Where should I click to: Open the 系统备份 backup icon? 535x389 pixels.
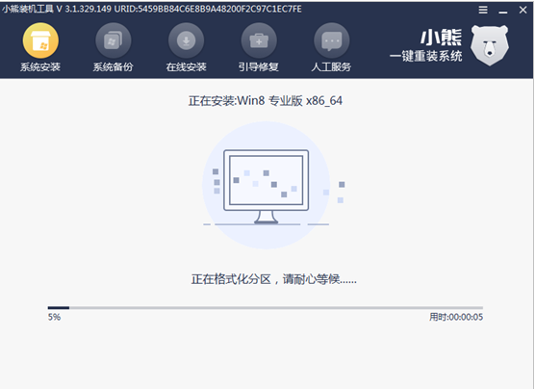click(114, 40)
